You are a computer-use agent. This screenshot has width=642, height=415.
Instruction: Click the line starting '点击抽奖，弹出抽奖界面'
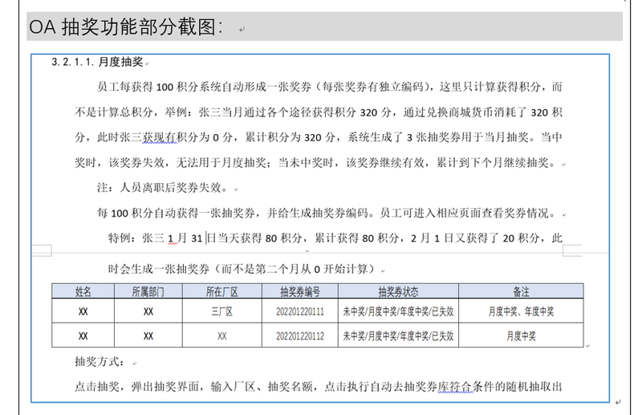(318, 386)
